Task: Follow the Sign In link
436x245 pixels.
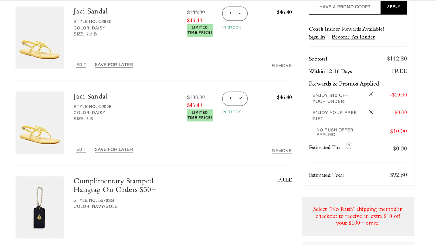Action: [x=317, y=37]
